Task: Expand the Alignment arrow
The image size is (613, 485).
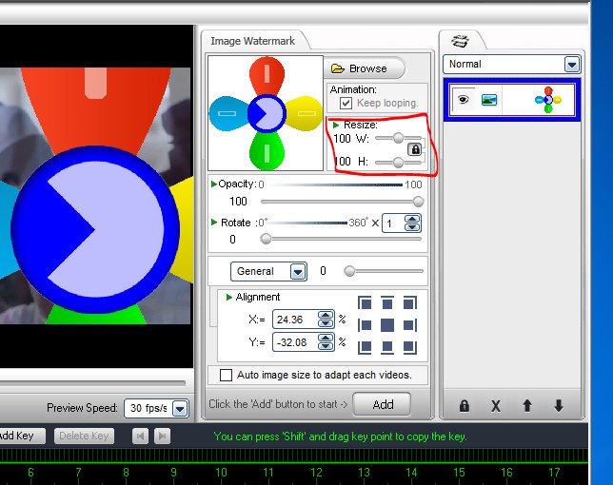Action: pos(229,297)
